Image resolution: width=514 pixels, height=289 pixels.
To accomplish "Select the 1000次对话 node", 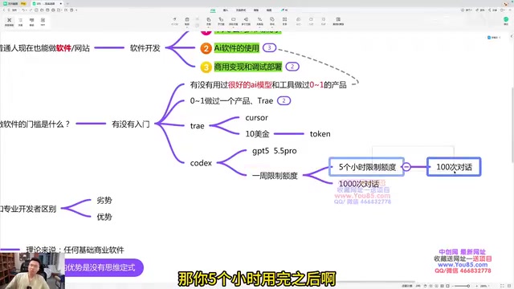I will 359,184.
